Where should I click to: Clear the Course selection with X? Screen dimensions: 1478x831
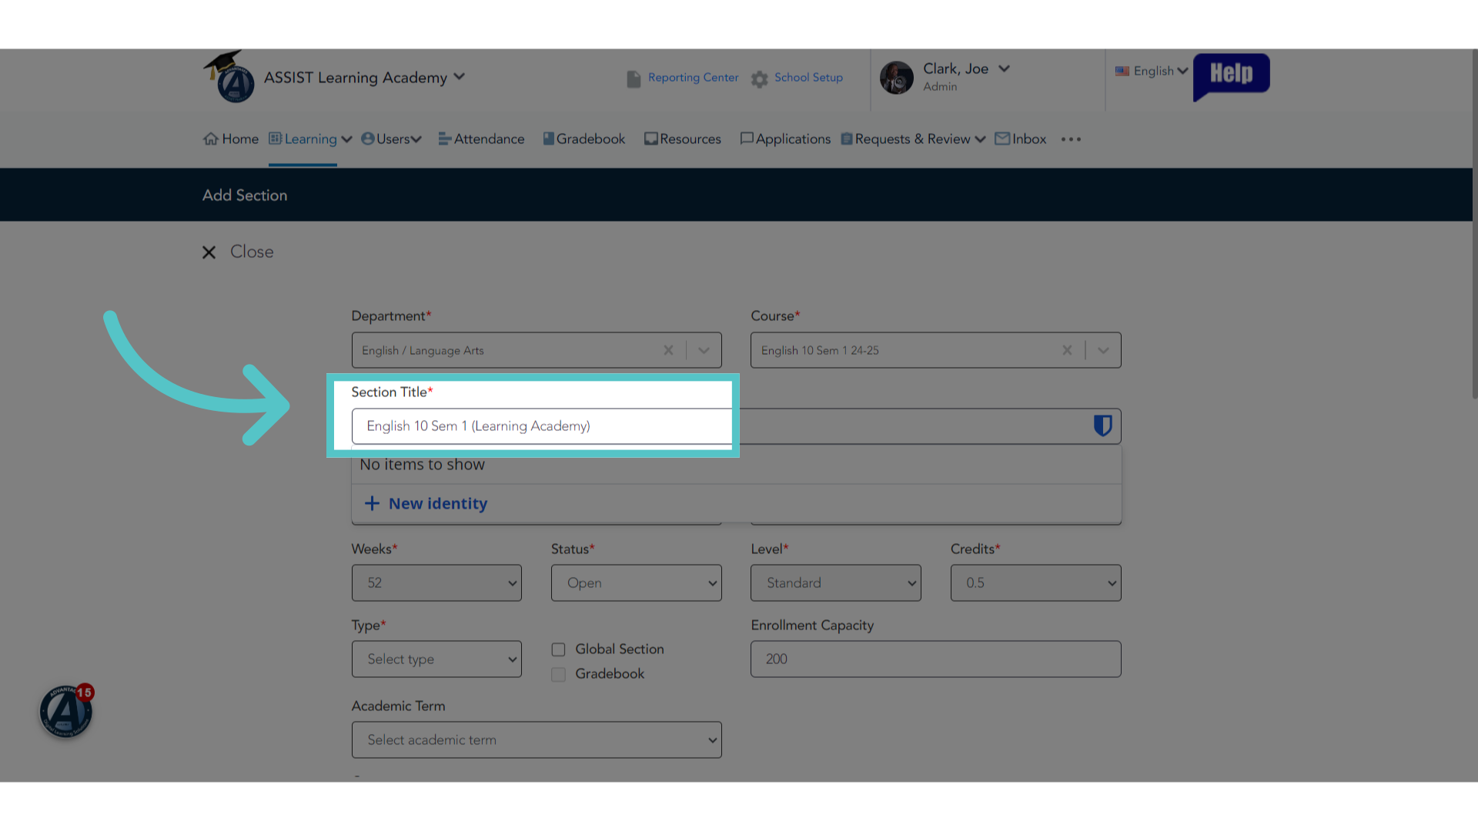click(1067, 350)
